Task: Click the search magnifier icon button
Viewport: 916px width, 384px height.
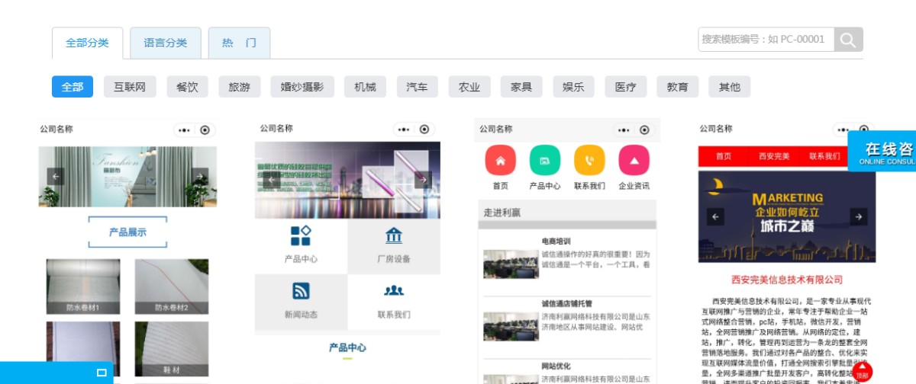Action: coord(848,40)
